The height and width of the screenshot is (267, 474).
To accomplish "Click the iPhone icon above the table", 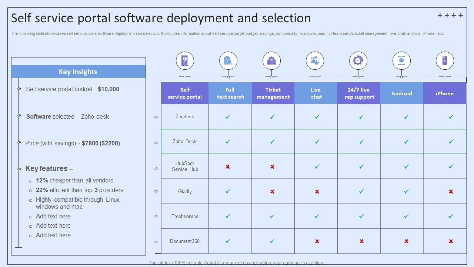I will click(x=444, y=60).
